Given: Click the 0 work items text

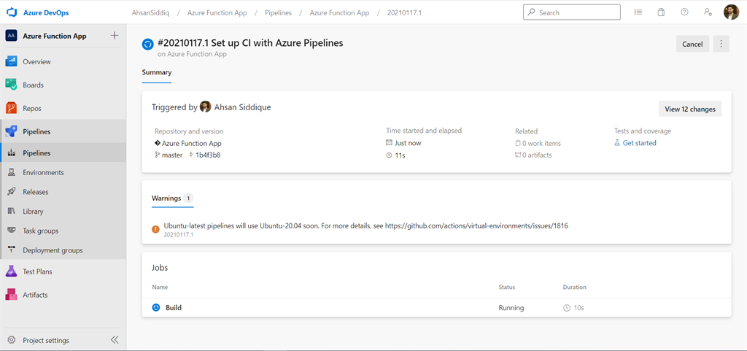Looking at the screenshot, I should click(542, 143).
